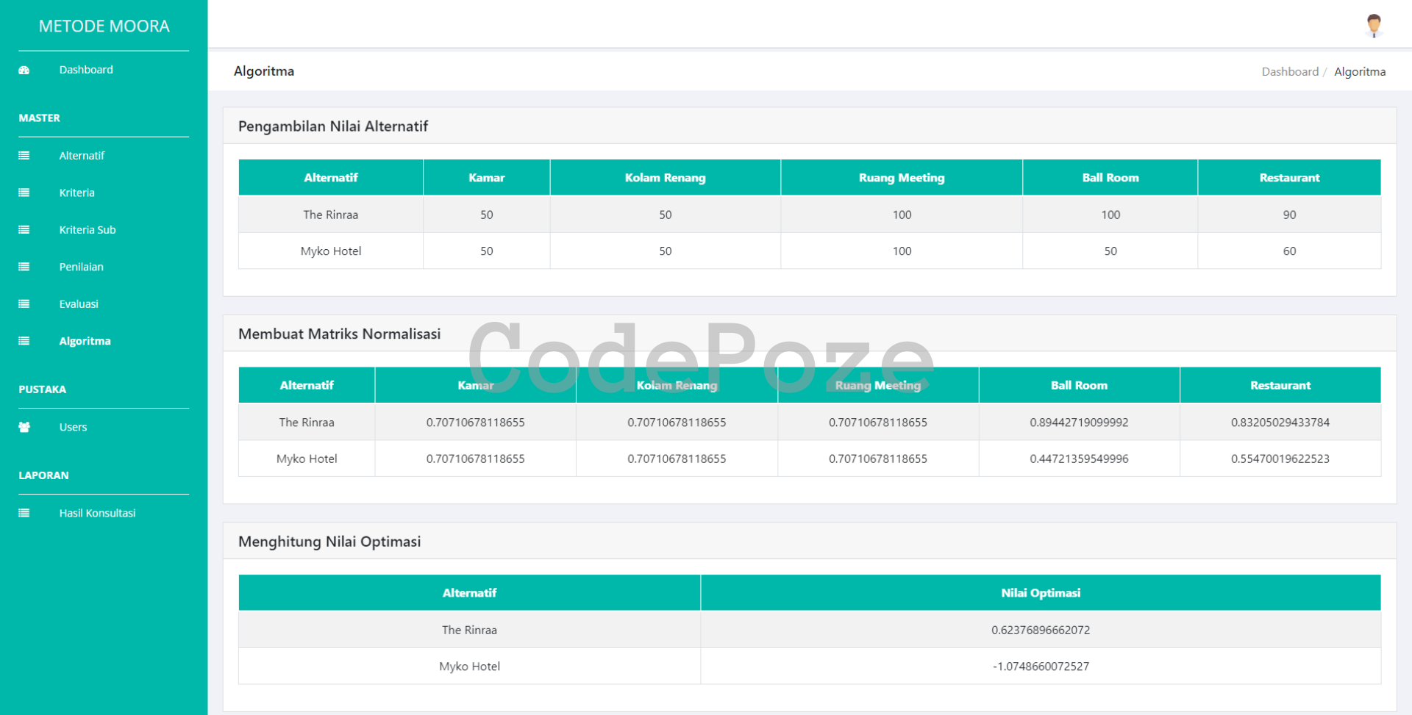Click the people icon beside Users

point(24,427)
